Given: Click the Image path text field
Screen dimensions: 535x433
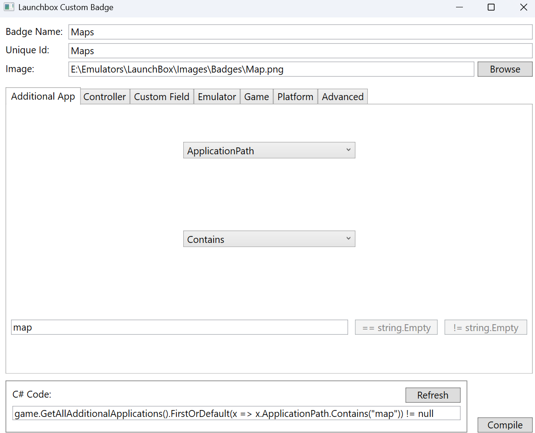Looking at the screenshot, I should (x=271, y=69).
